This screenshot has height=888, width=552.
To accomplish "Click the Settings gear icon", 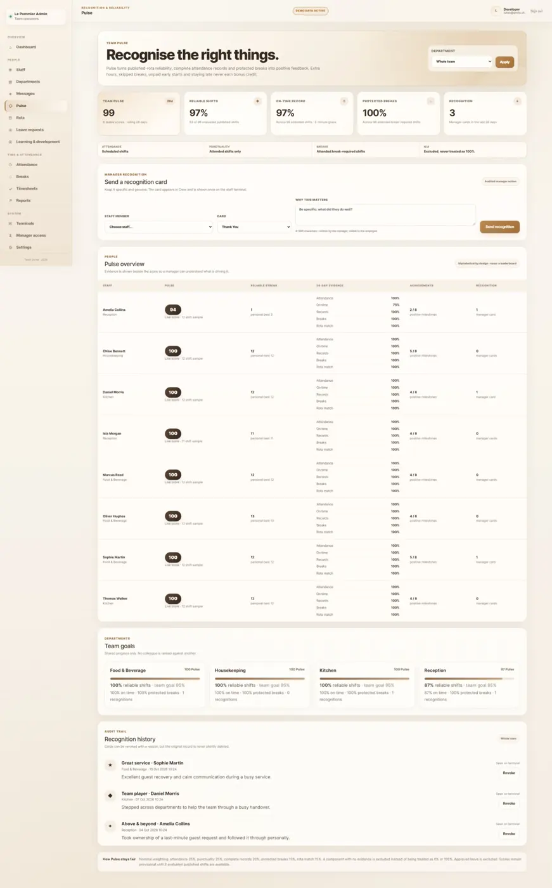I will point(10,247).
